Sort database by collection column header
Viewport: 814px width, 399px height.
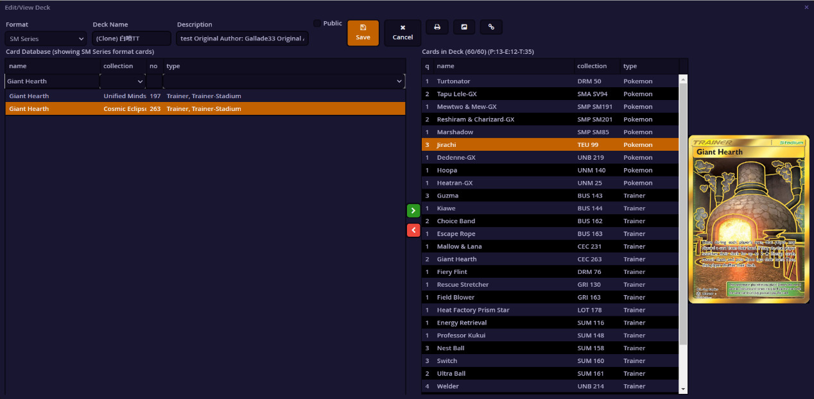(123, 66)
